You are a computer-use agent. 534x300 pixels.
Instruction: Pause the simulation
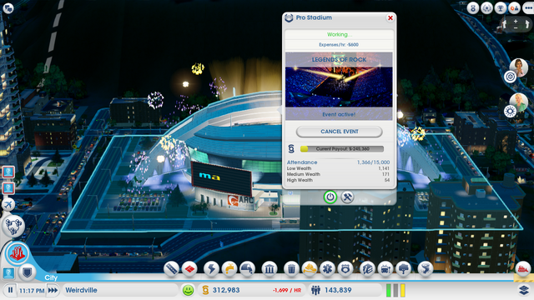point(10,290)
